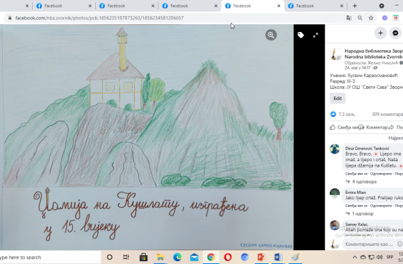Click the red extension icon in toolbar
Viewport: 403px width, 264px height.
tap(395, 18)
